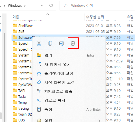Select 즐겨찾기에 고정 menu entry
Viewport: 135px width, 122px height.
tap(69, 73)
